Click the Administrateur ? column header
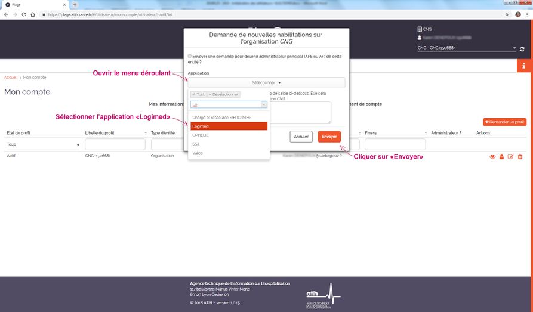The height and width of the screenshot is (312, 533). (446, 133)
